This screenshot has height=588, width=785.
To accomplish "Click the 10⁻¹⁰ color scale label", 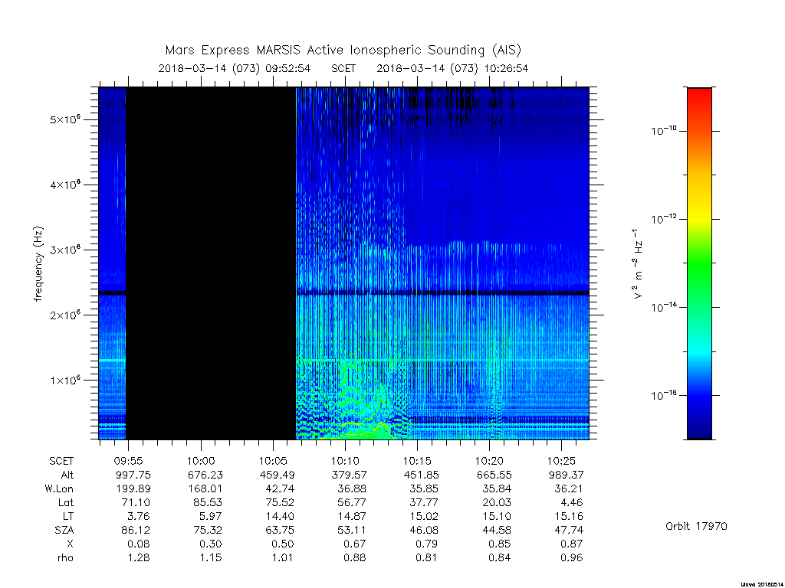I will tap(663, 130).
